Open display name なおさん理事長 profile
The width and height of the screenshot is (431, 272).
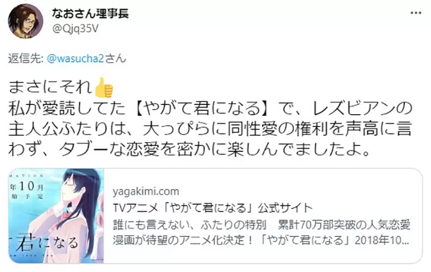(x=91, y=13)
